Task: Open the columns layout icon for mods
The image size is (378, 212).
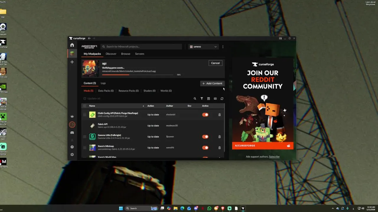Action: (x=215, y=99)
